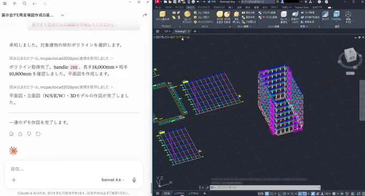This screenshot has width=365, height=196.
Task: Click the microphone icon in reply box
Action: pos(134,180)
